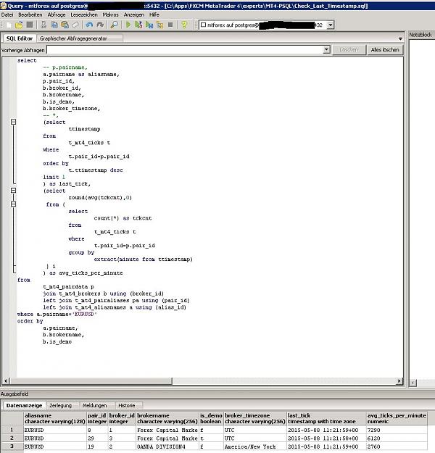Image resolution: width=435 pixels, height=453 pixels.
Task: Copy selected text toolbar icon
Action: (54, 25)
